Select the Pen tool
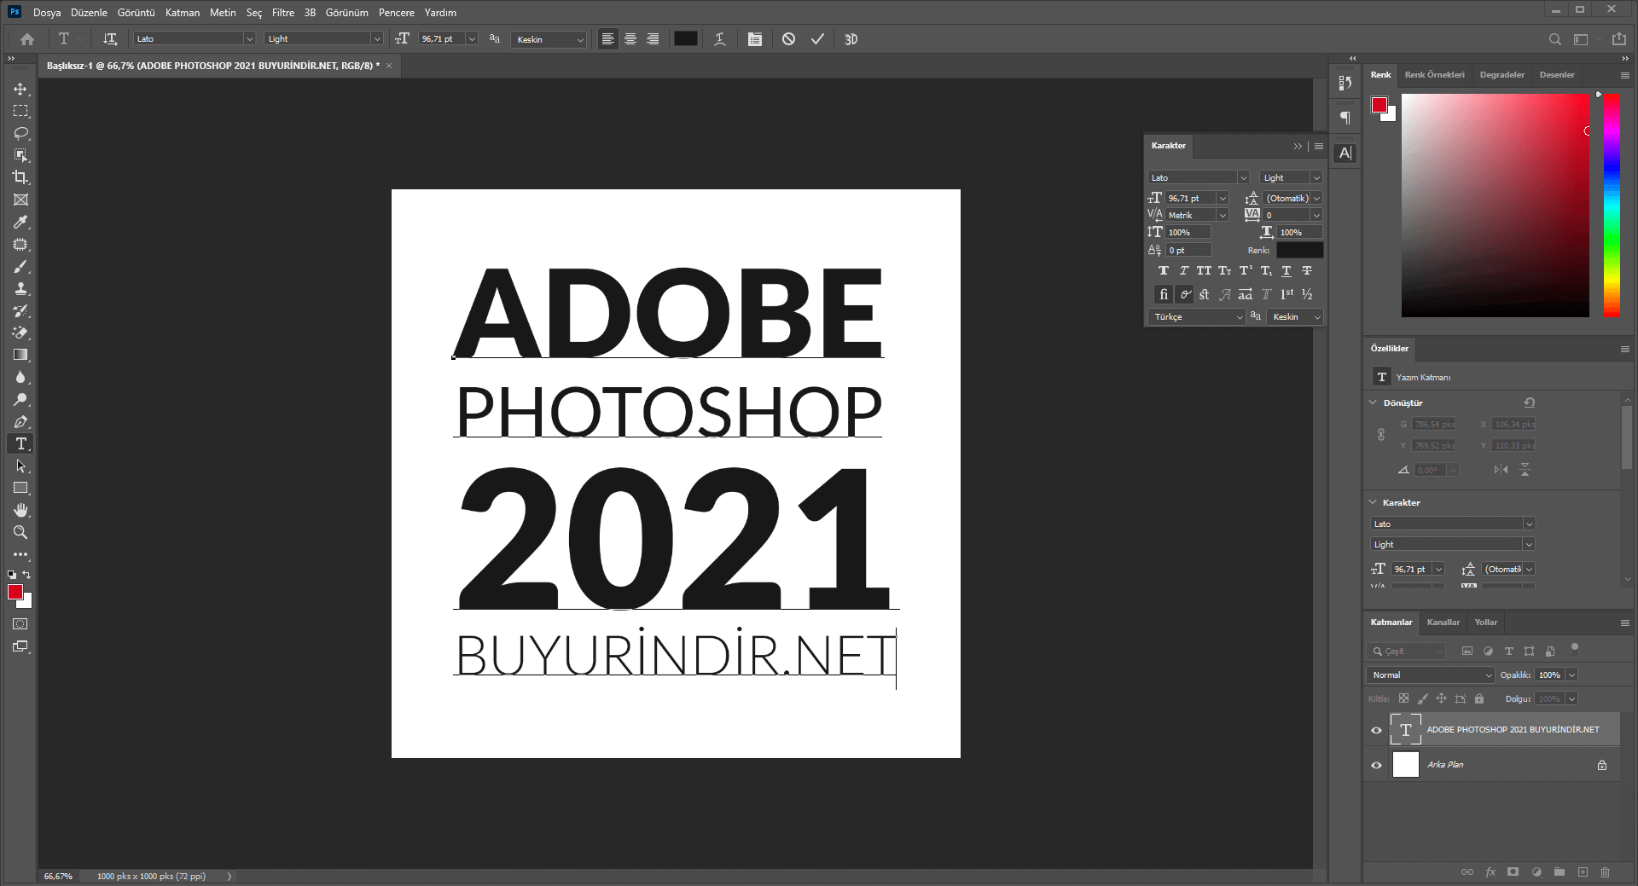The width and height of the screenshot is (1638, 886). click(20, 421)
